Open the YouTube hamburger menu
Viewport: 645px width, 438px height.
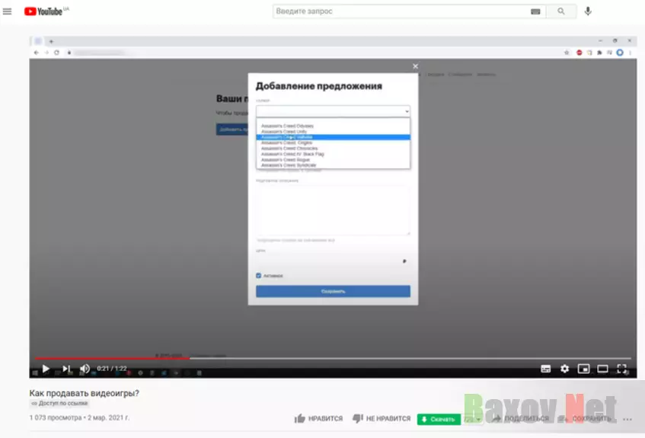tap(8, 11)
